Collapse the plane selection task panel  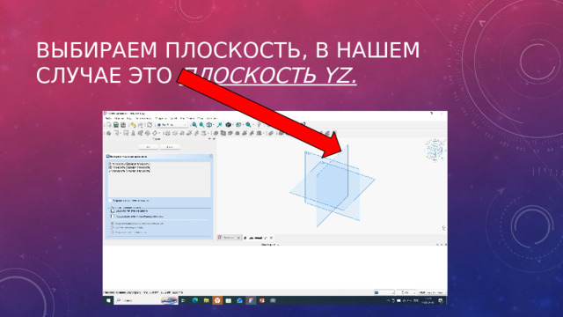coord(211,157)
